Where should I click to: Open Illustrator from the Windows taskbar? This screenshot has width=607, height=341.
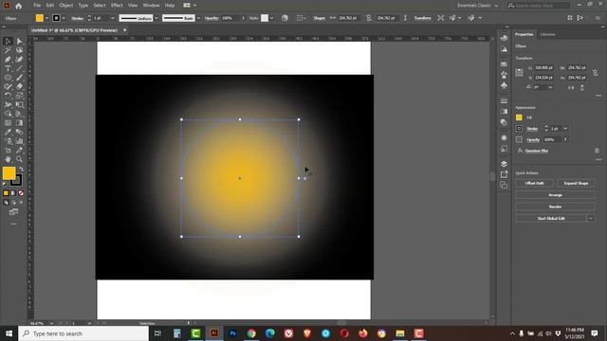pyautogui.click(x=214, y=332)
